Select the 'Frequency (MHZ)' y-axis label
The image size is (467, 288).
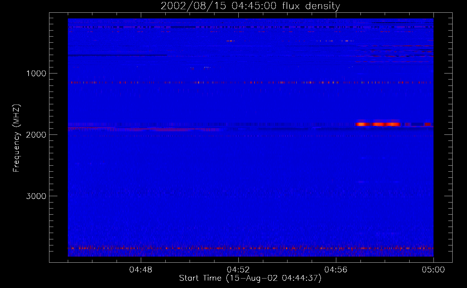point(16,139)
